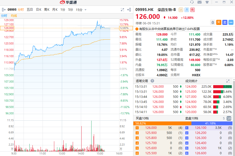Image resolution: width=235 pixels, height=156 pixels.
Task: Click the 成交额 2.748亿 value
Action: click(228, 39)
